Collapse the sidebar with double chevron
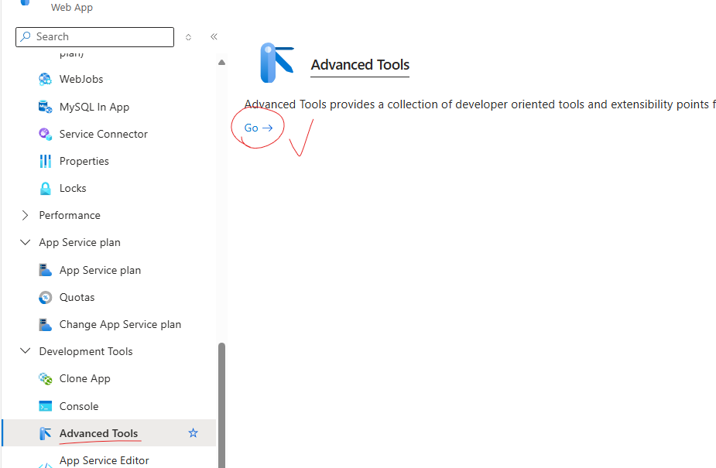The height and width of the screenshot is (468, 716). coord(214,36)
